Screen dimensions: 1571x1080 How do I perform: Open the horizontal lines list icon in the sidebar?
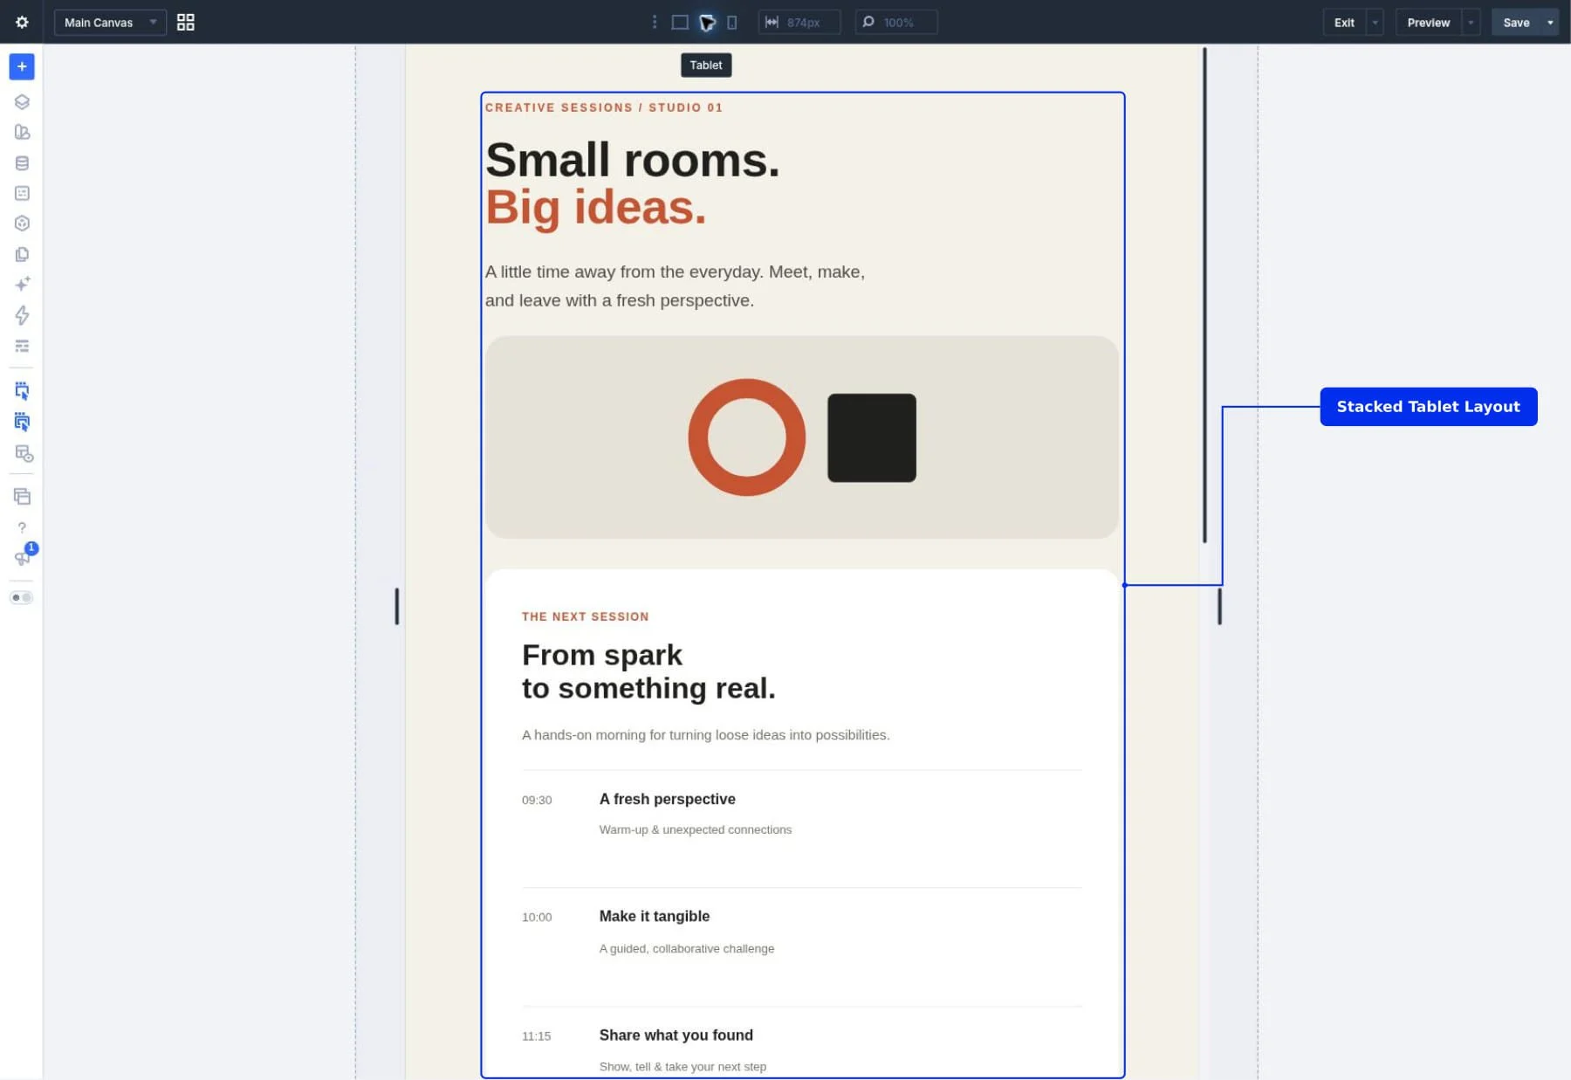click(22, 347)
